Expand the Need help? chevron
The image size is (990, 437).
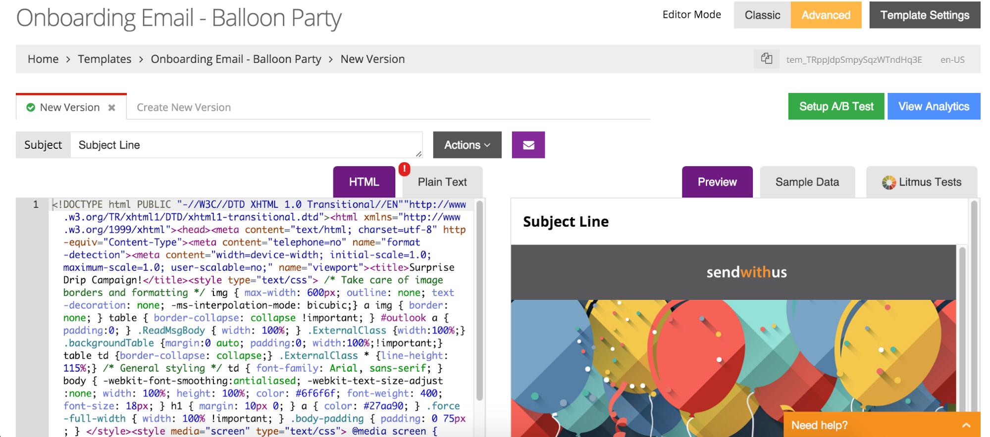pyautogui.click(x=966, y=425)
